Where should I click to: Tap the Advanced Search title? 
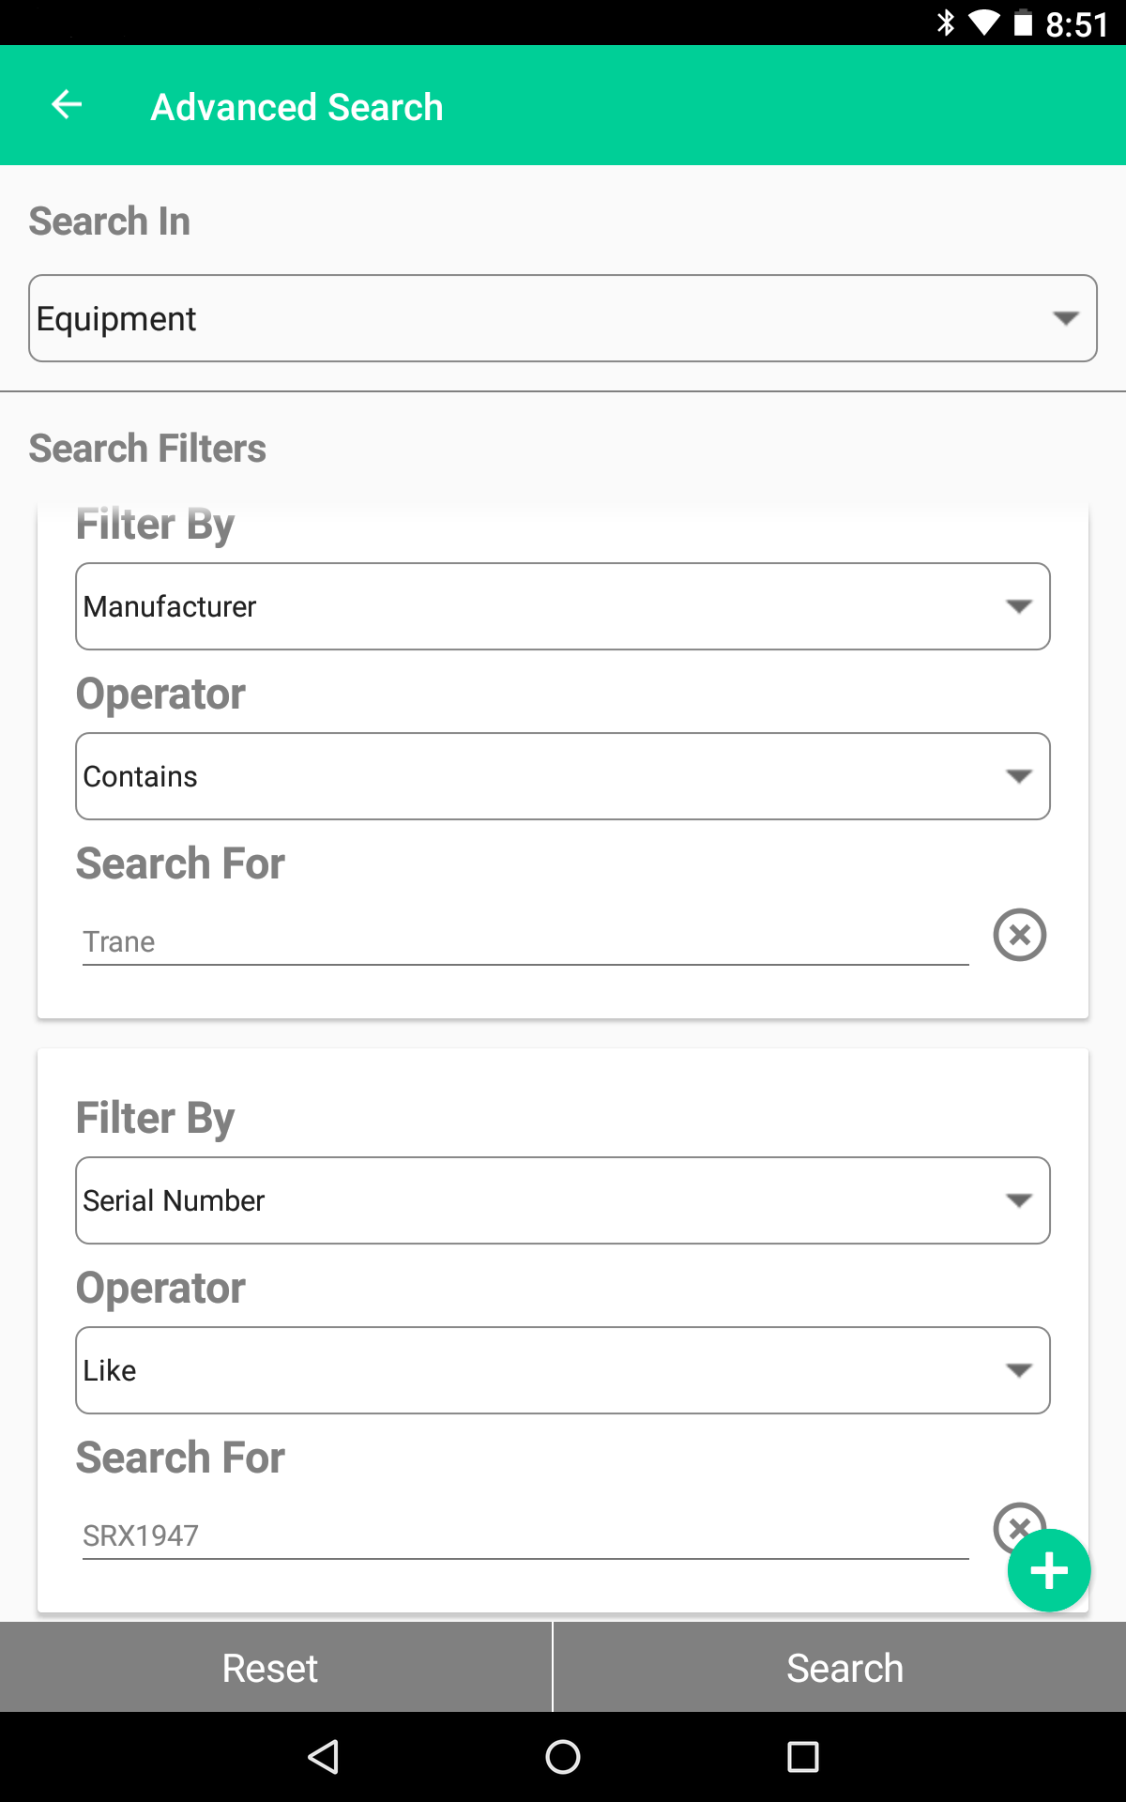point(297,107)
